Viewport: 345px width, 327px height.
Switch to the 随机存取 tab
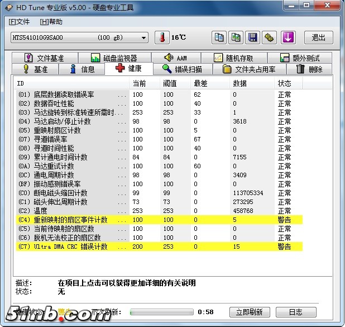pos(233,58)
